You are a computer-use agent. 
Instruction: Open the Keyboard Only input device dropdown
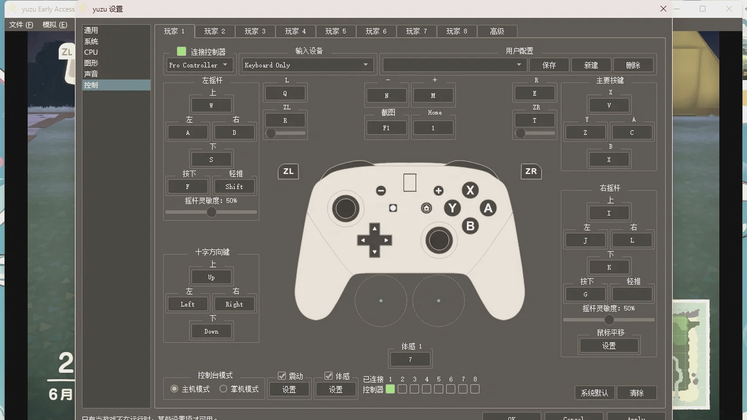[307, 65]
